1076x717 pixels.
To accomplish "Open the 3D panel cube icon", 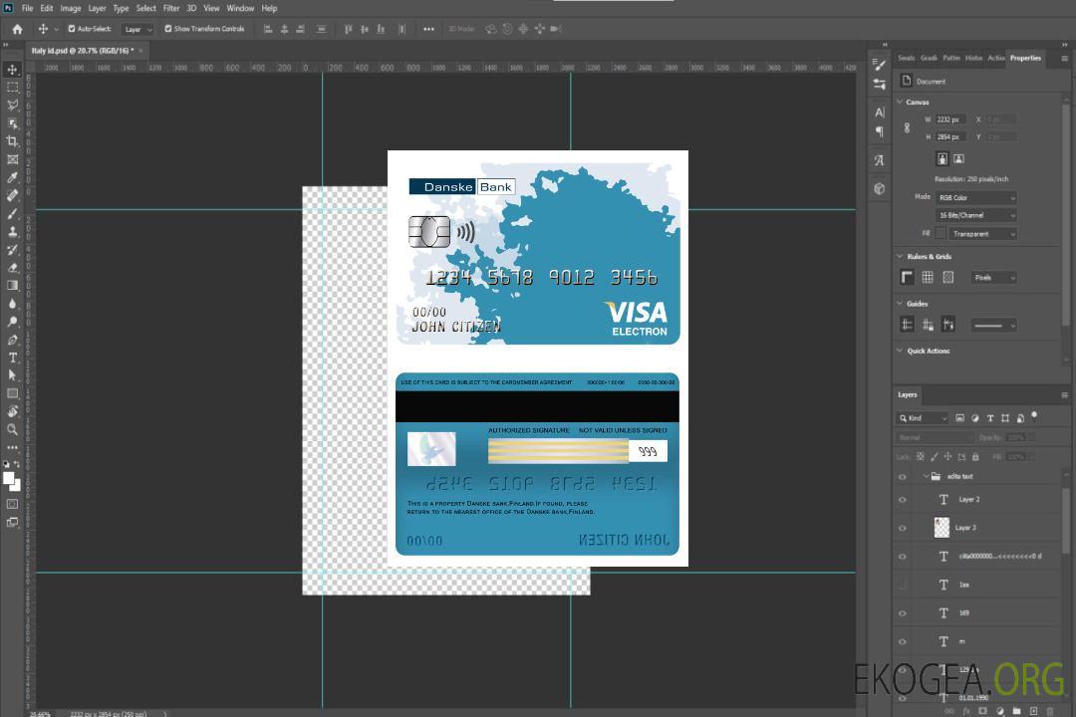I will (x=879, y=188).
